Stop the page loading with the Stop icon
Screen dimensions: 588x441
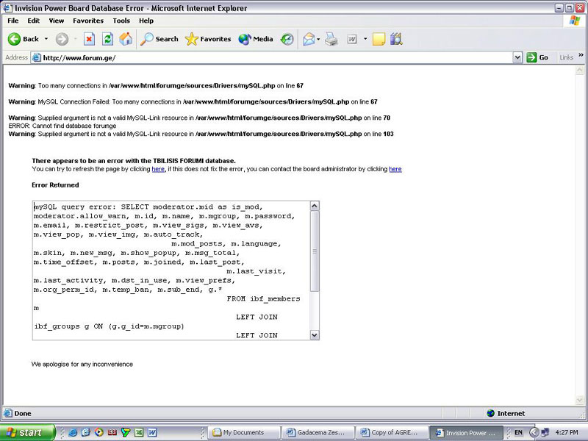pos(89,39)
